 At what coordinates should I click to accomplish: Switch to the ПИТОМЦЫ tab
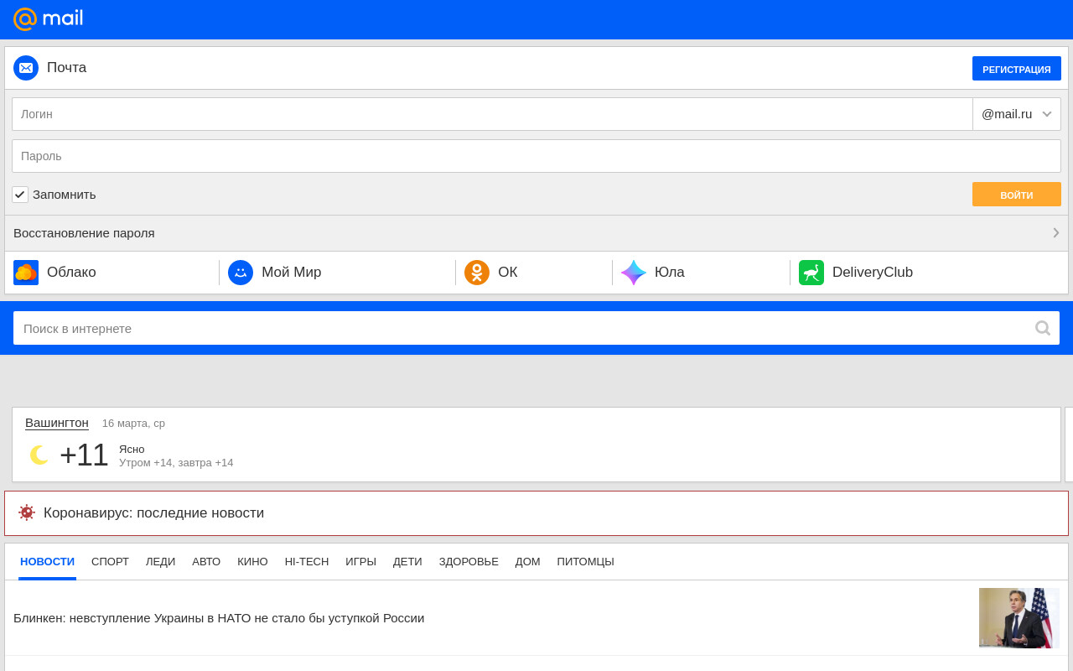[585, 562]
